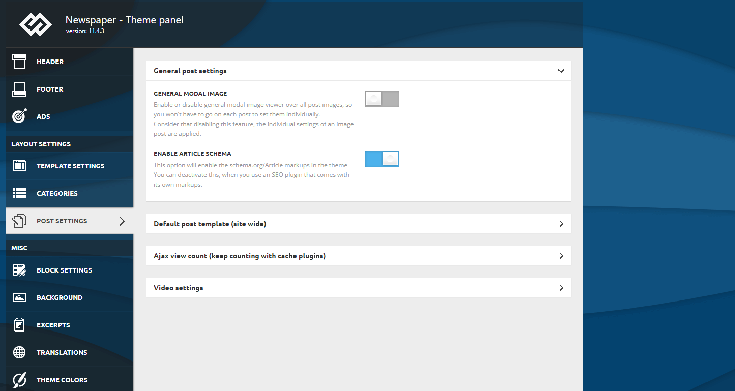
Task: Click the ENABLE ARTICLE SCHEMA label
Action: coord(192,154)
